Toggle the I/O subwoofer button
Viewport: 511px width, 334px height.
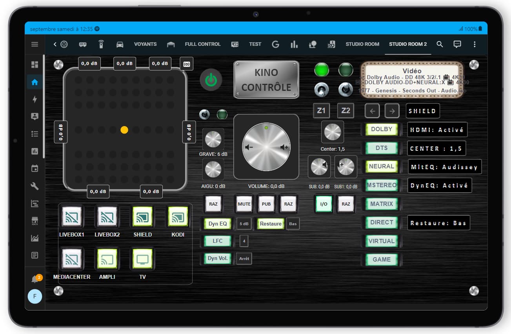pyautogui.click(x=324, y=204)
